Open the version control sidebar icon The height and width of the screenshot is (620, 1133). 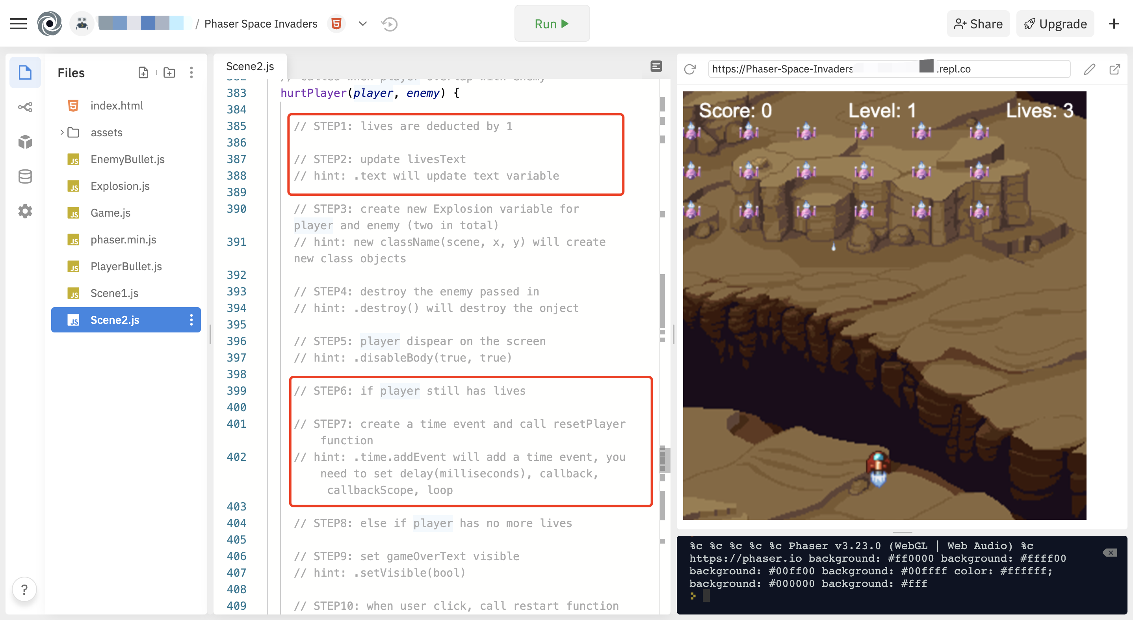tap(25, 107)
